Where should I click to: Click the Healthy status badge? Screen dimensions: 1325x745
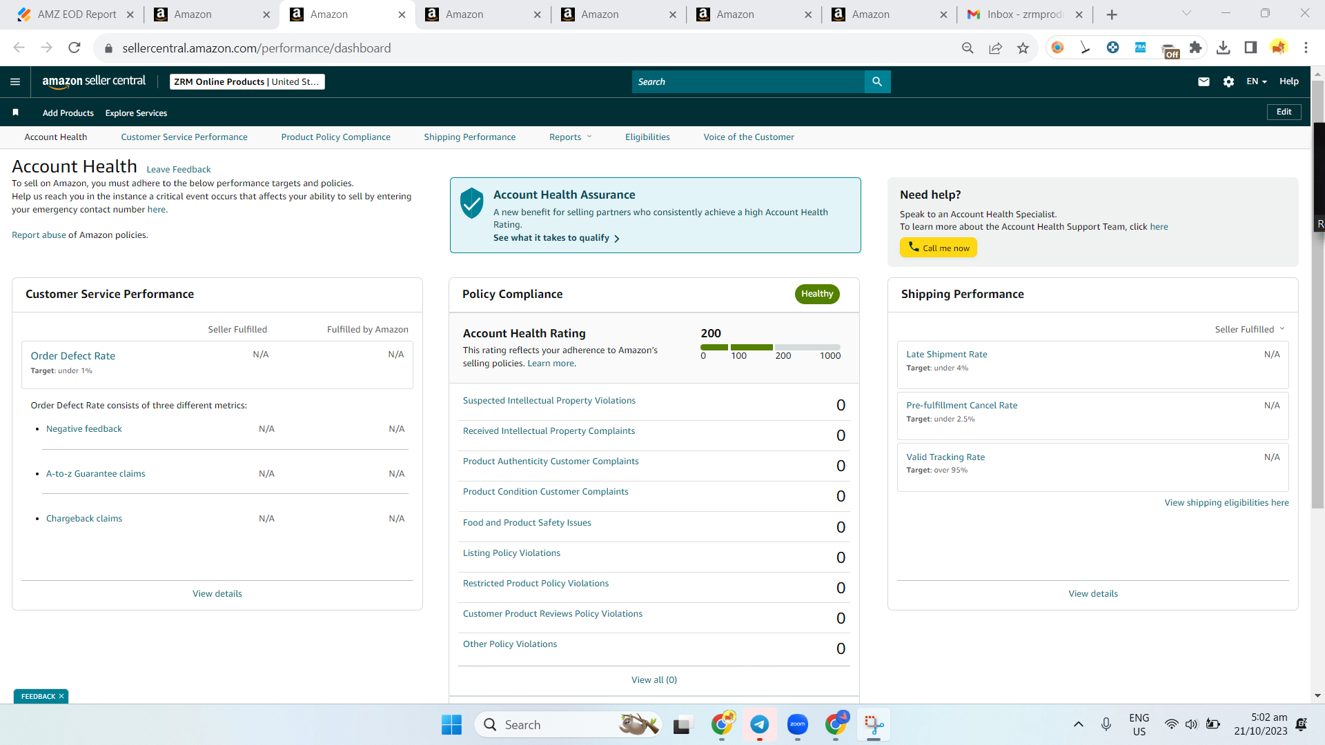point(817,294)
